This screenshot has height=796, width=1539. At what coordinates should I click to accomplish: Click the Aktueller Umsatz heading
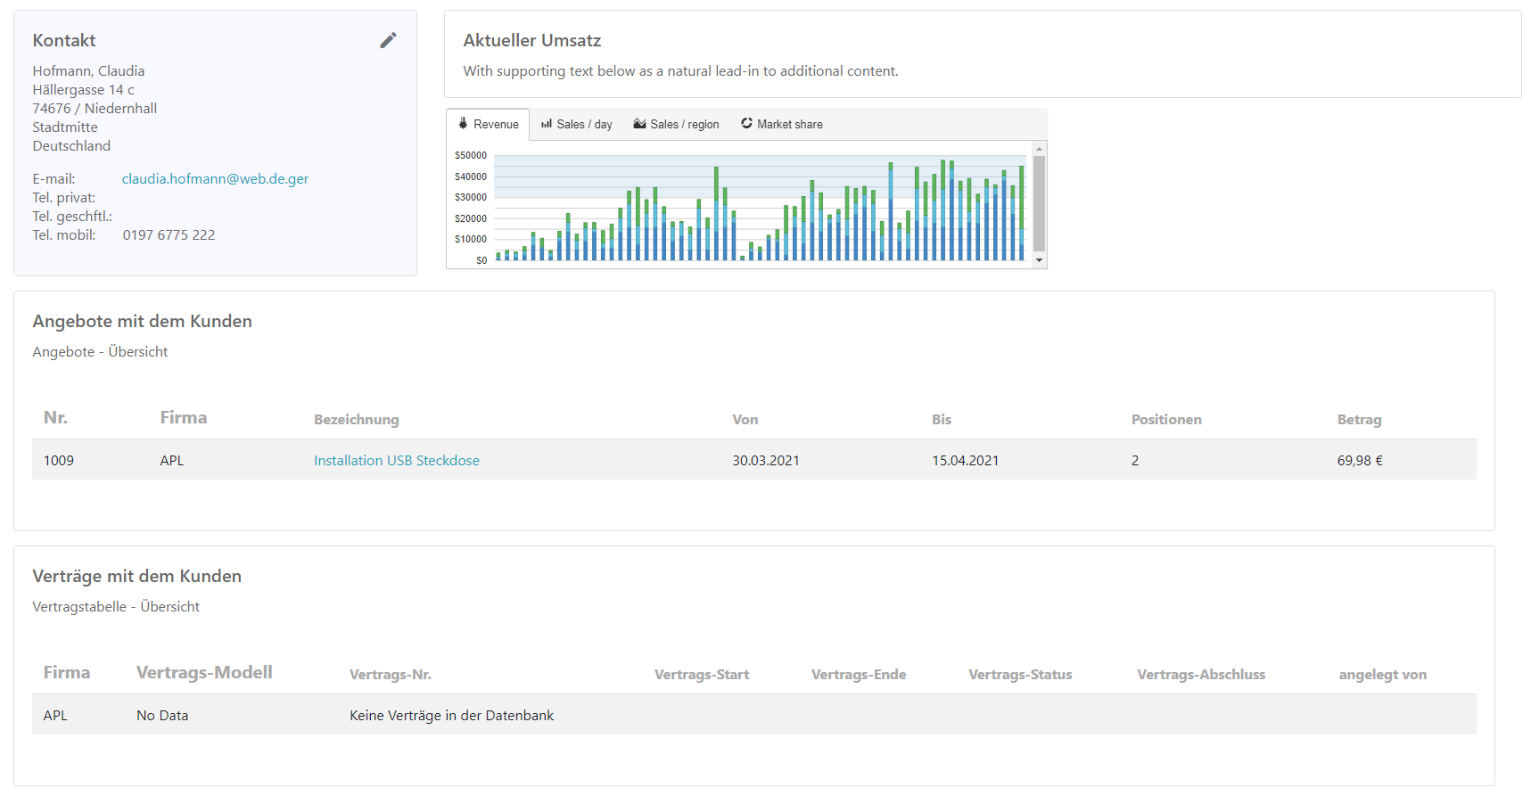[x=532, y=40]
